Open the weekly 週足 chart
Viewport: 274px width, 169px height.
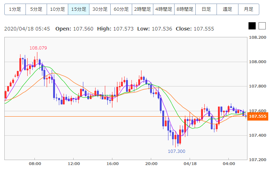pos(227,9)
